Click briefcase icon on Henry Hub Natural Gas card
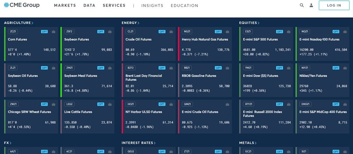The width and height of the screenshot is (353, 154). coord(227,32)
